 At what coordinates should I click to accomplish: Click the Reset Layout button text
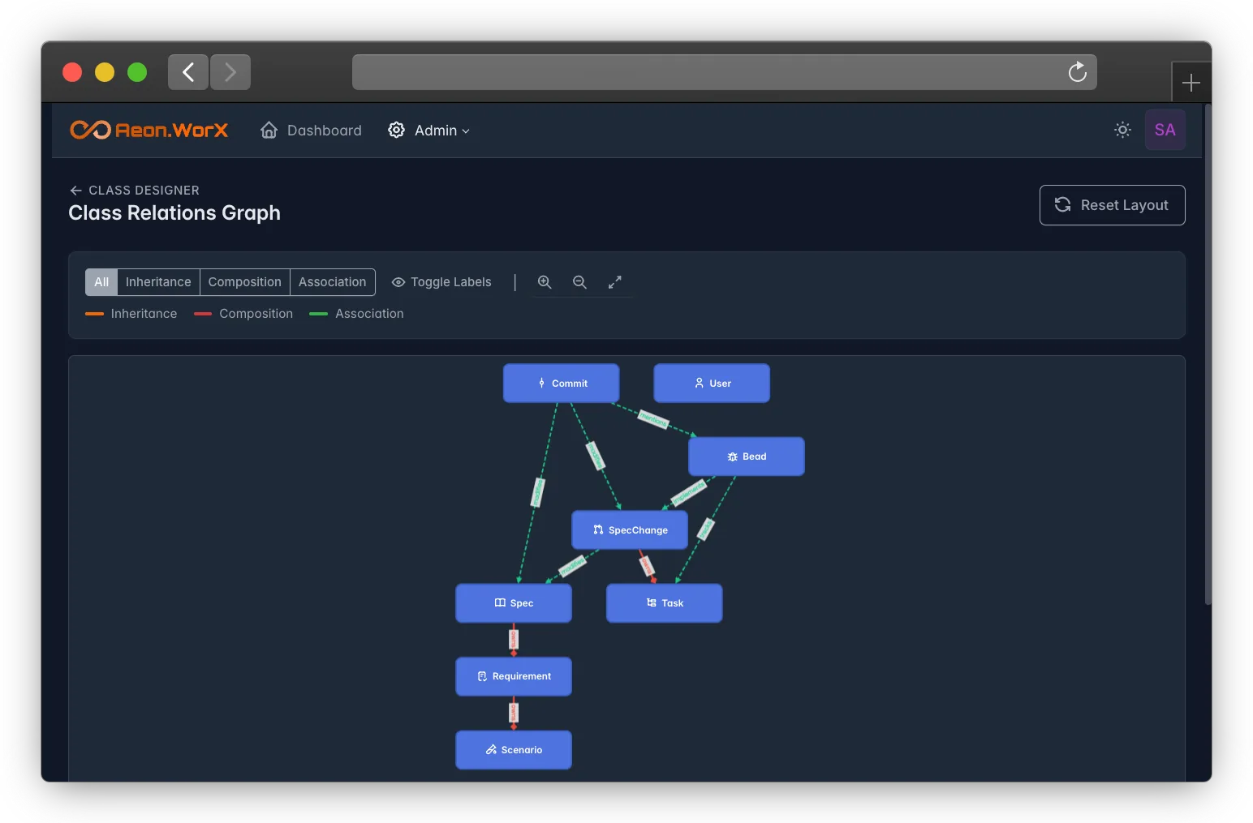click(x=1124, y=205)
